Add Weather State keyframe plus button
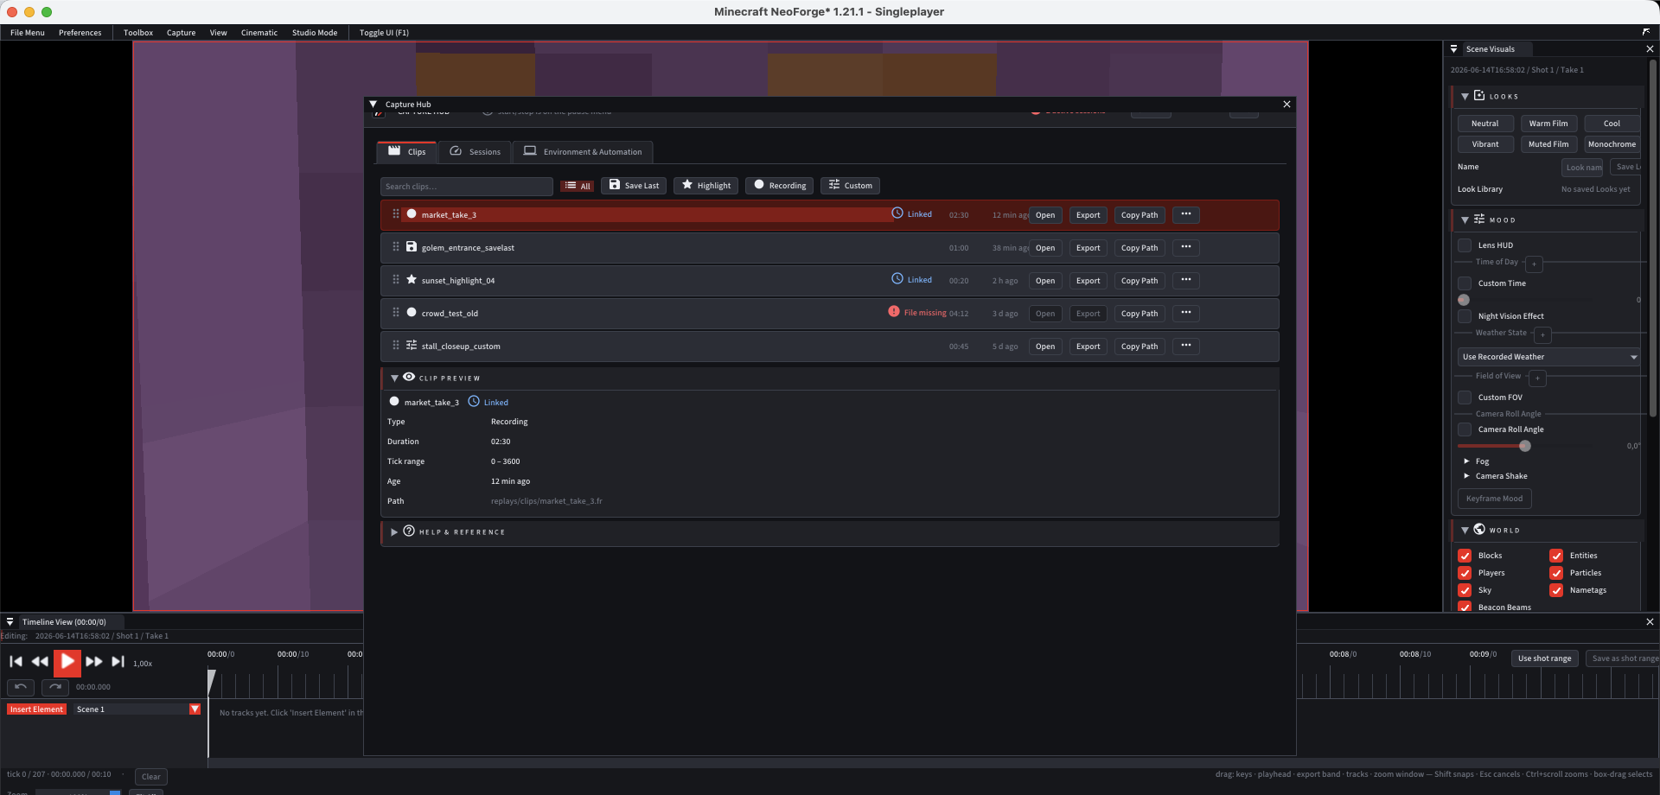1660x795 pixels. click(x=1542, y=334)
